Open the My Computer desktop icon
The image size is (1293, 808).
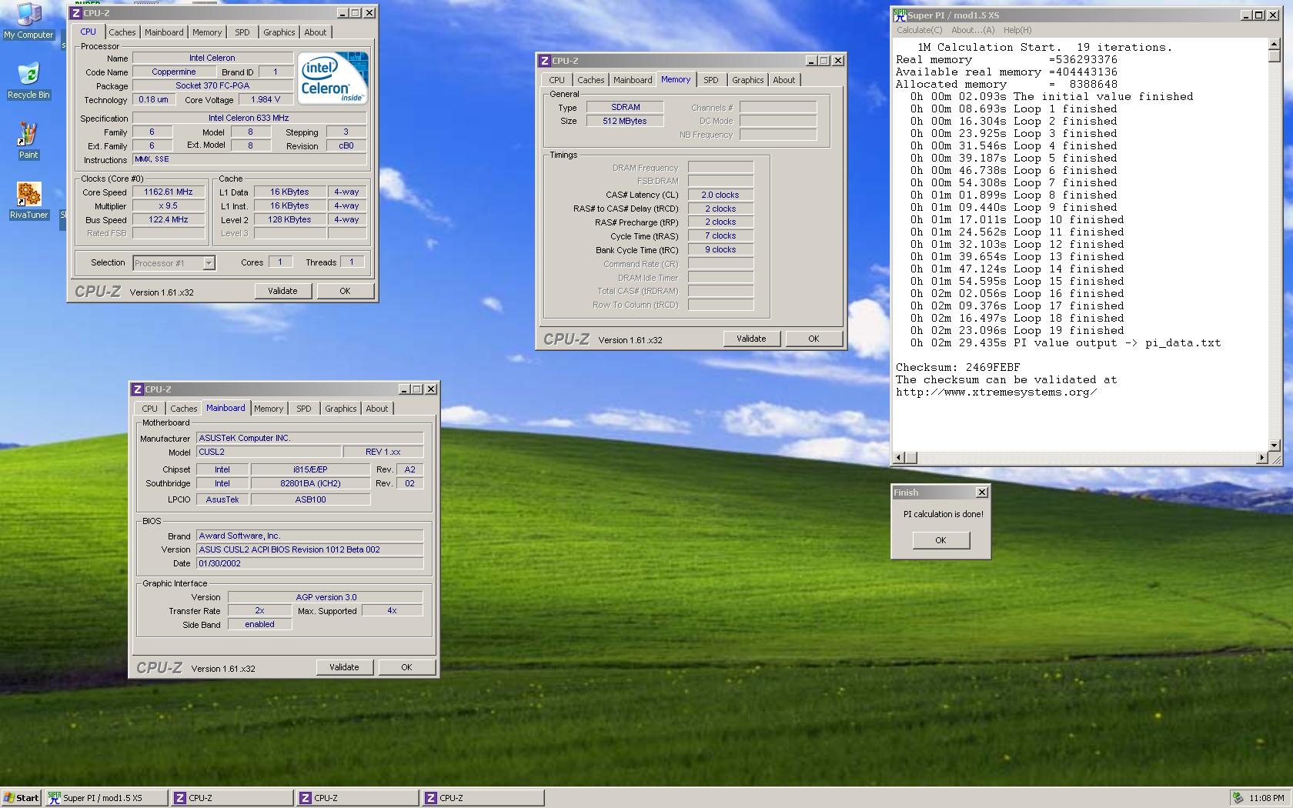coord(28,20)
